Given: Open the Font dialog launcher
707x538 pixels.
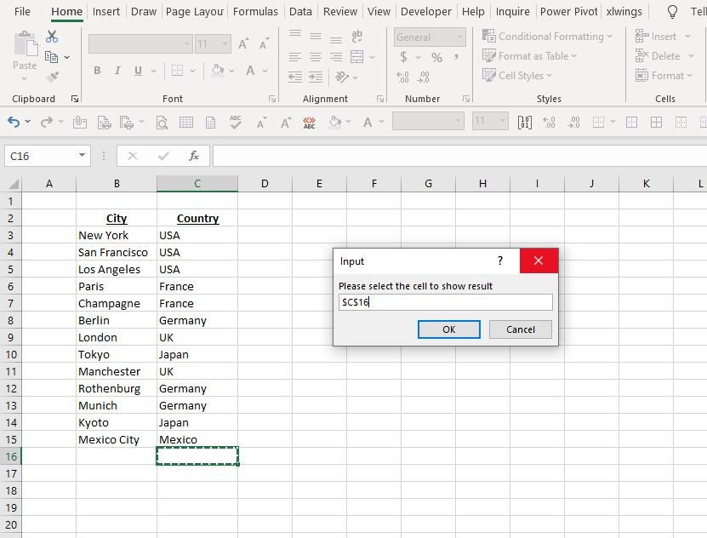Looking at the screenshot, I should 272,99.
